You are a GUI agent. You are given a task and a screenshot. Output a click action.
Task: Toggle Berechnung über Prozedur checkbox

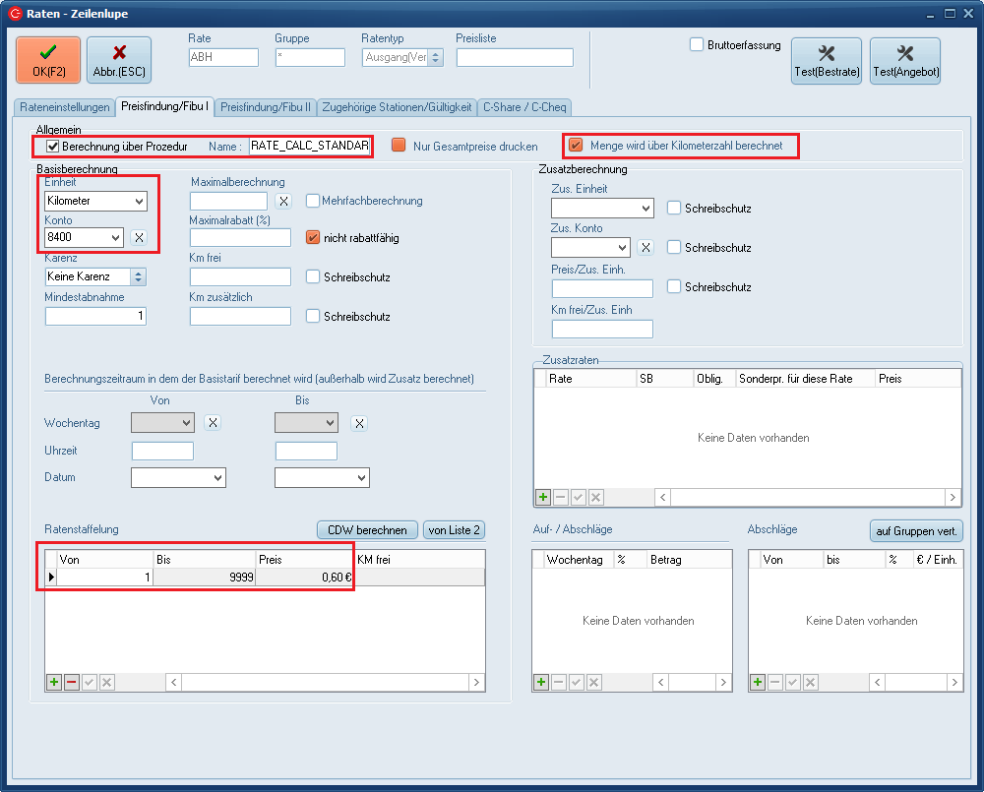tap(53, 147)
